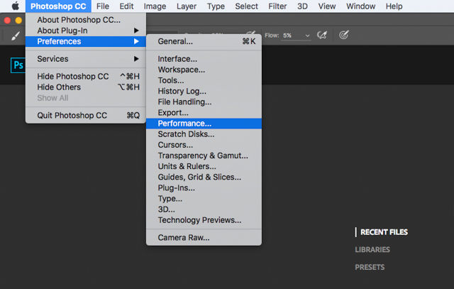Open File Handling... preferences
The width and height of the screenshot is (454, 289).
(x=204, y=102)
